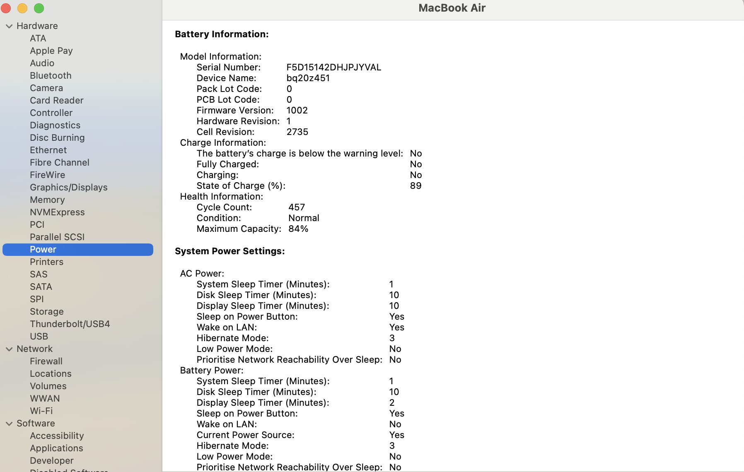Show Volumes information

click(x=48, y=386)
